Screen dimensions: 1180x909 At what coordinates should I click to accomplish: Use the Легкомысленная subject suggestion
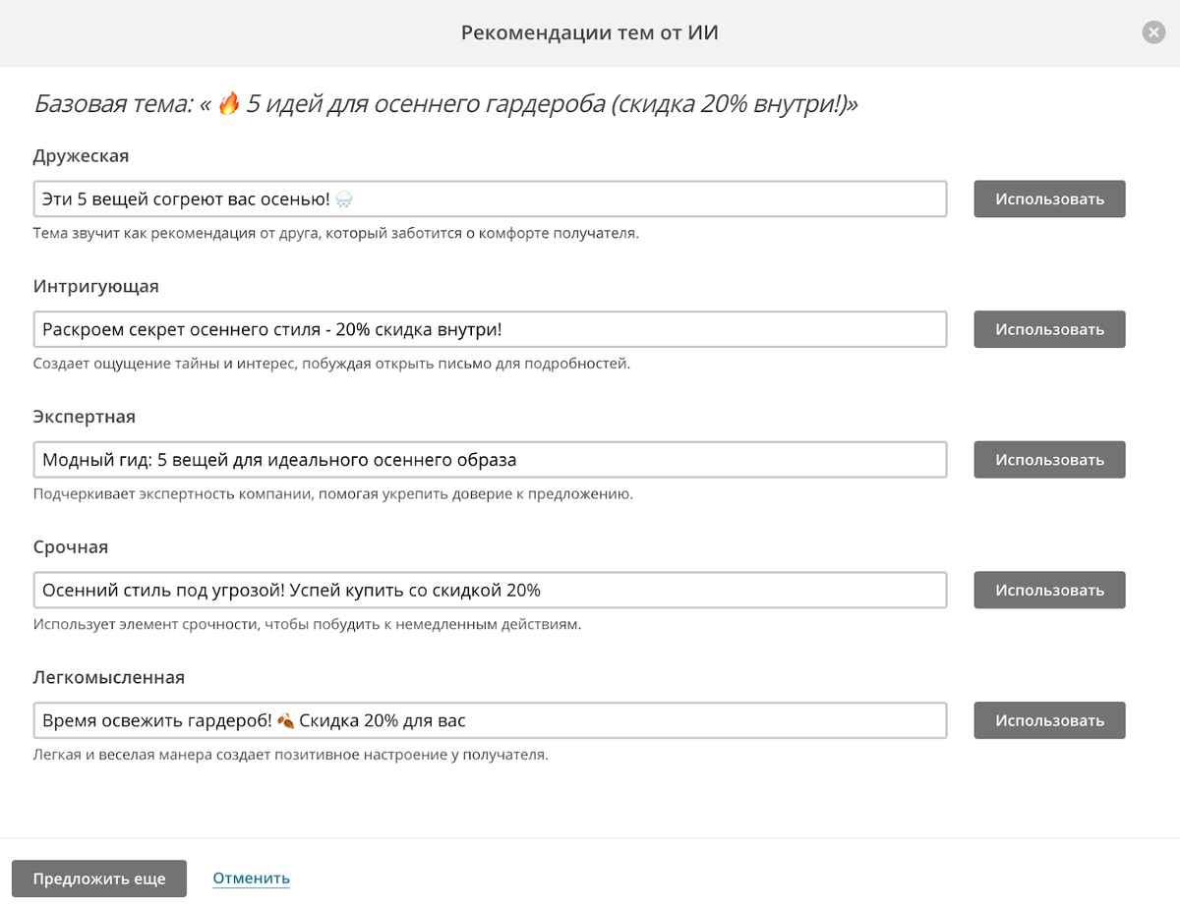click(x=1049, y=720)
